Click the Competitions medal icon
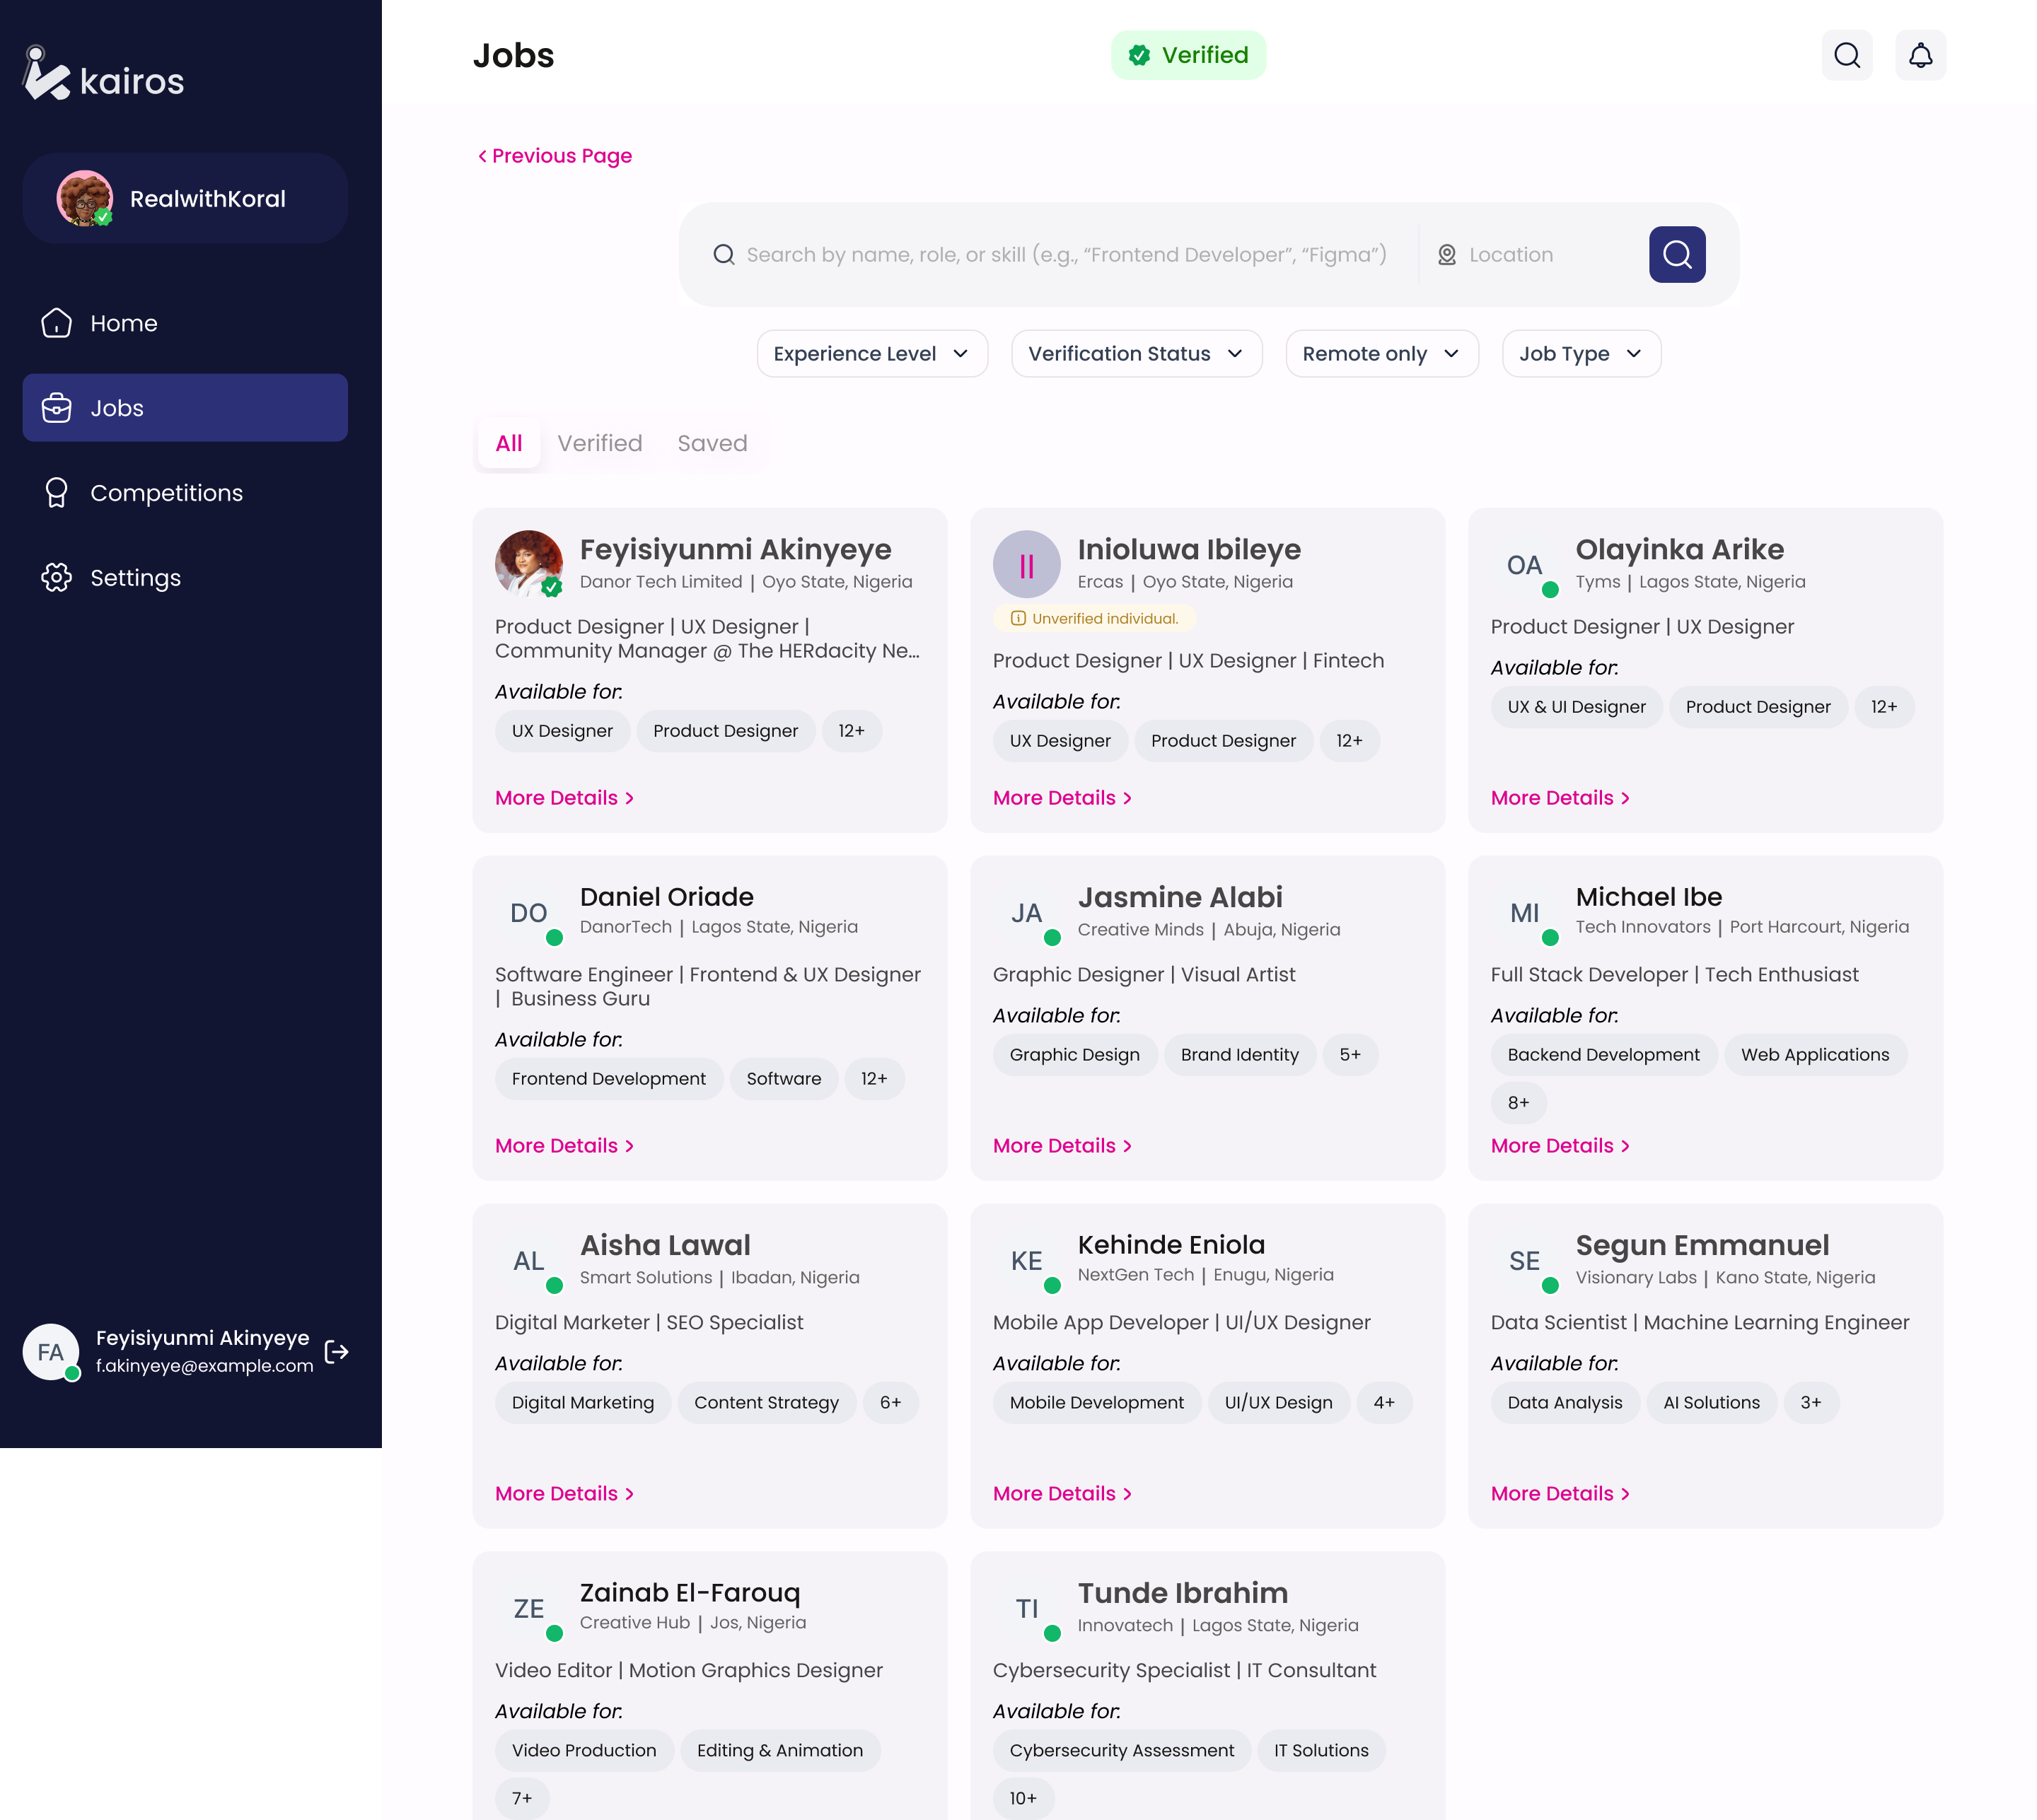Viewport: 2037px width, 1820px height. pos(57,492)
